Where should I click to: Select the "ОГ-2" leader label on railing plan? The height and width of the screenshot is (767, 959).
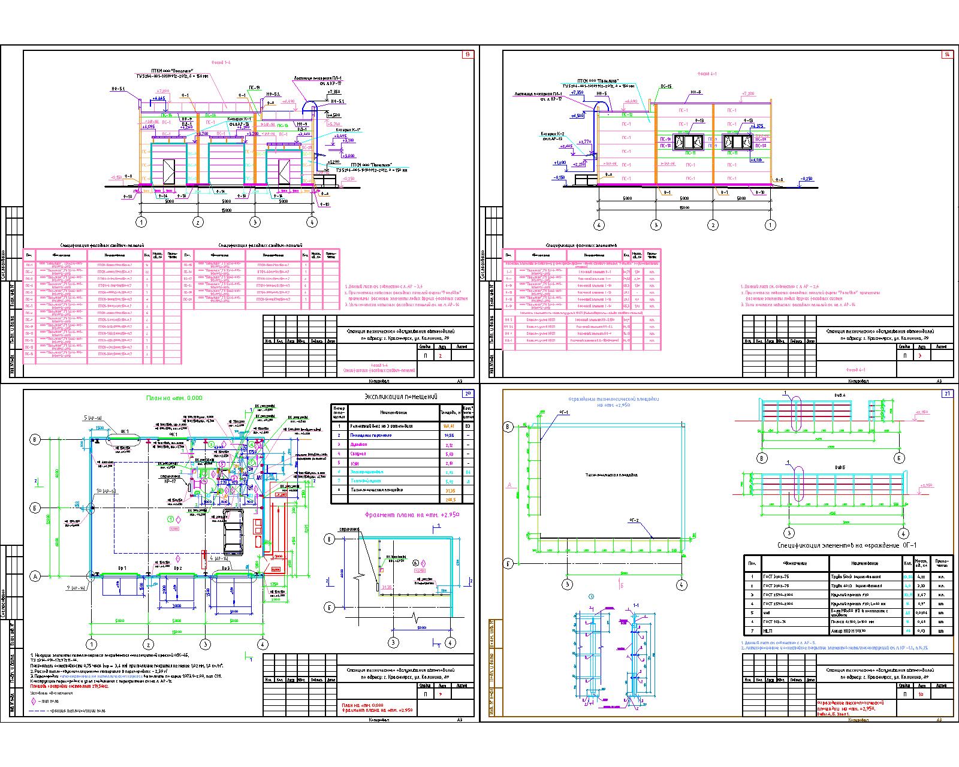point(634,520)
